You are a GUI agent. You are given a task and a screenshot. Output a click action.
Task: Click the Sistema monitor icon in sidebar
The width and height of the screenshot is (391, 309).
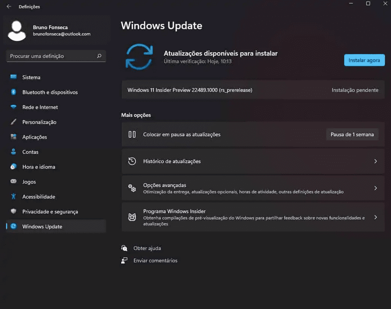click(x=14, y=77)
